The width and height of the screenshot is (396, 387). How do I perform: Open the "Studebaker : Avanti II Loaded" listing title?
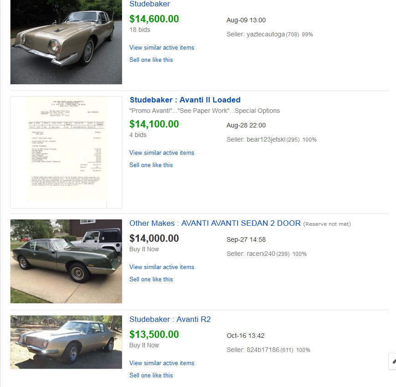point(185,100)
